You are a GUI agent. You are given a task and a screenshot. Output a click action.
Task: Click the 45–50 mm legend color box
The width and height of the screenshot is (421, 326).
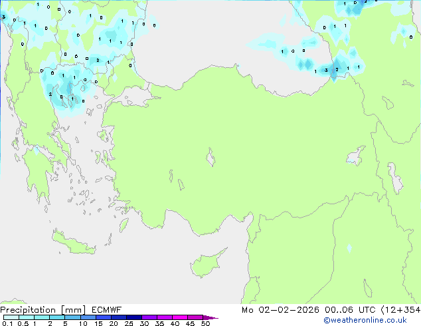point(195,317)
